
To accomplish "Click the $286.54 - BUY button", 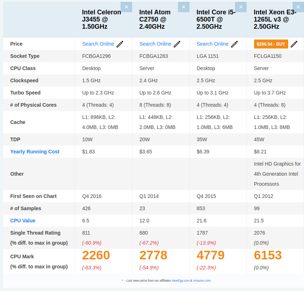I will tap(271, 44).
